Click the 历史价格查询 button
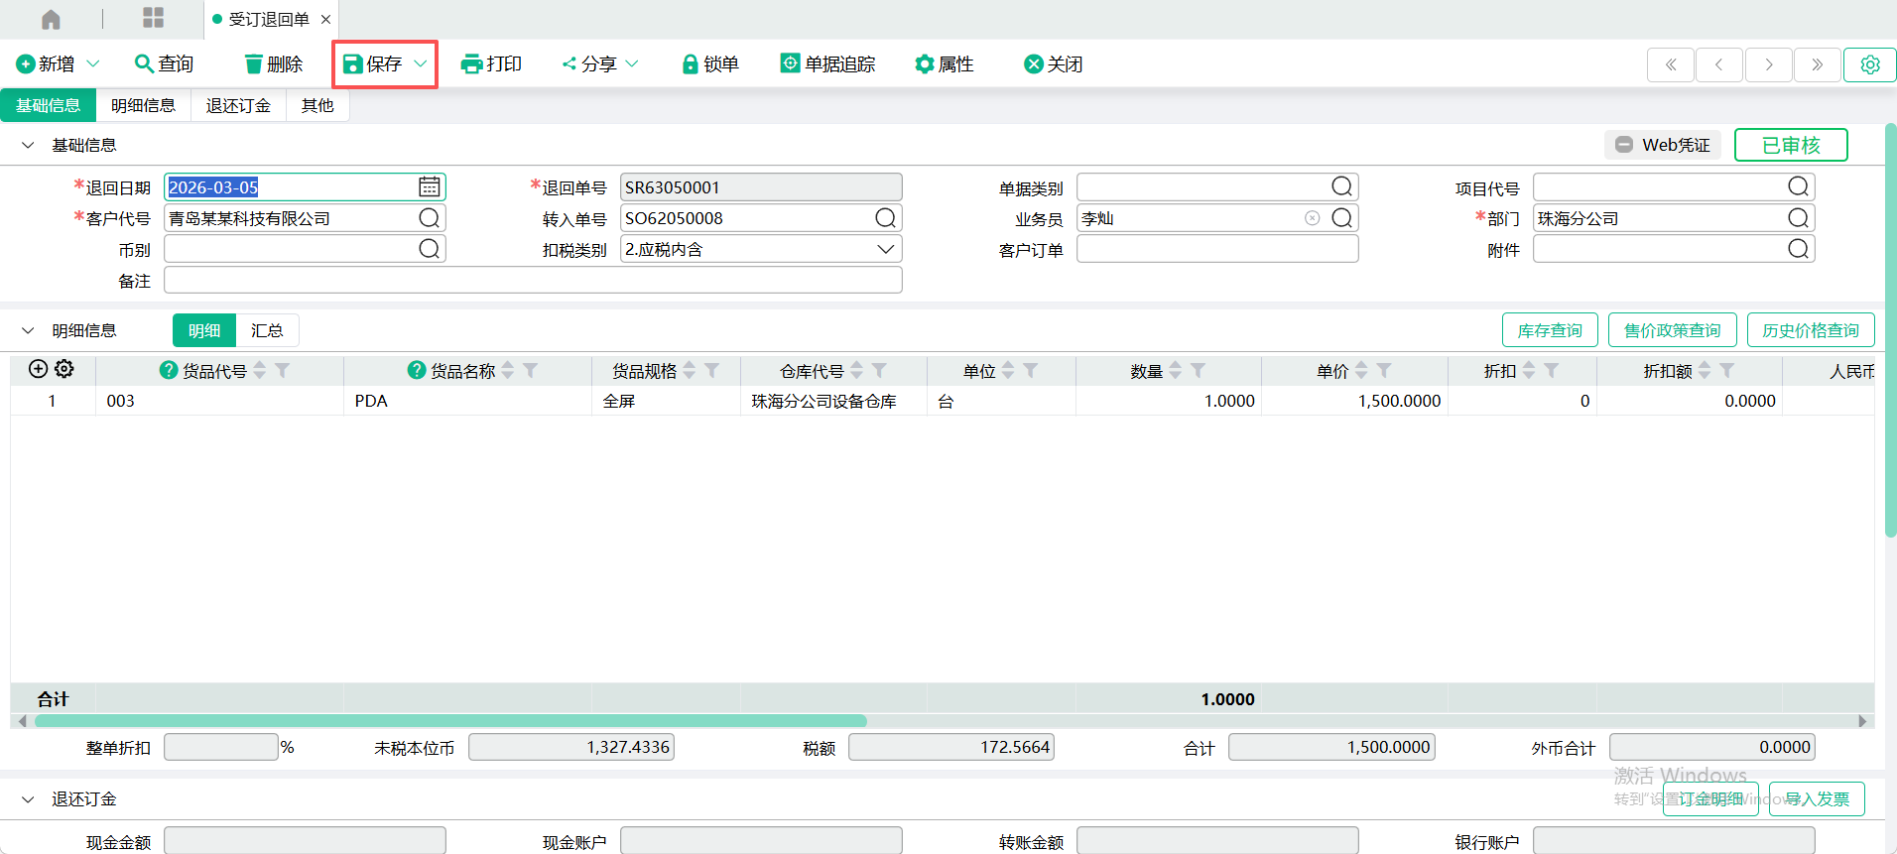Viewport: 1897px width, 854px height. (1810, 330)
